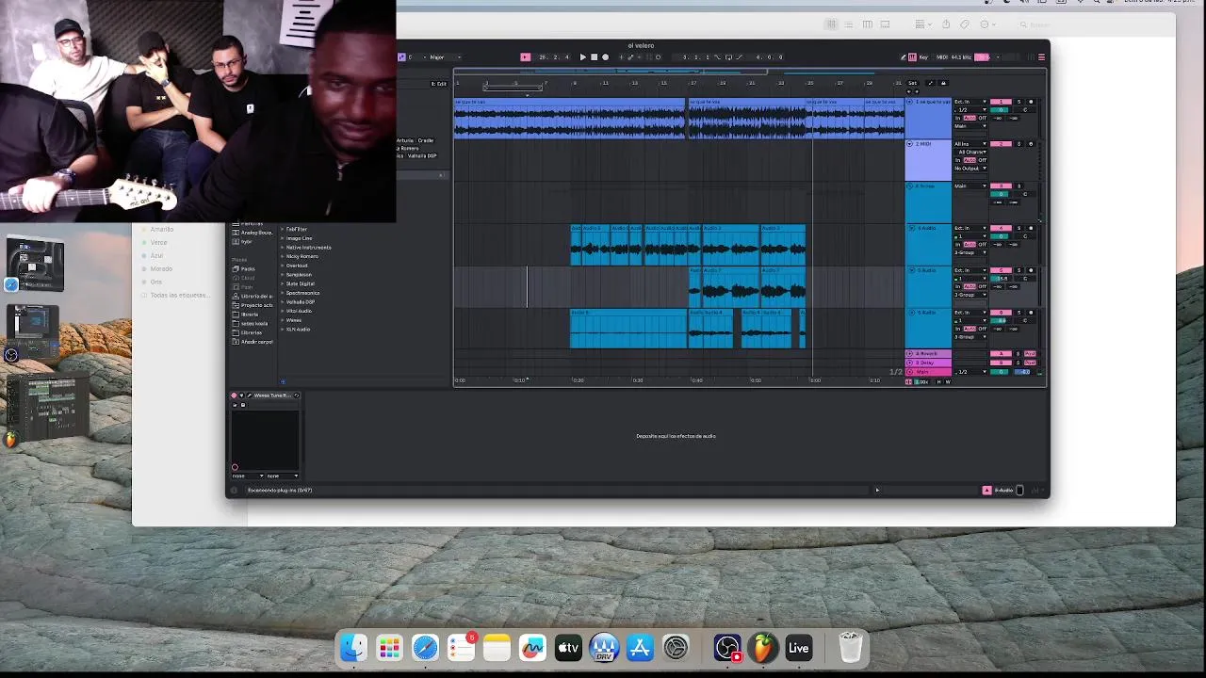Open 2 MIDI All Ins dropdown
The width and height of the screenshot is (1206, 678).
click(x=970, y=144)
